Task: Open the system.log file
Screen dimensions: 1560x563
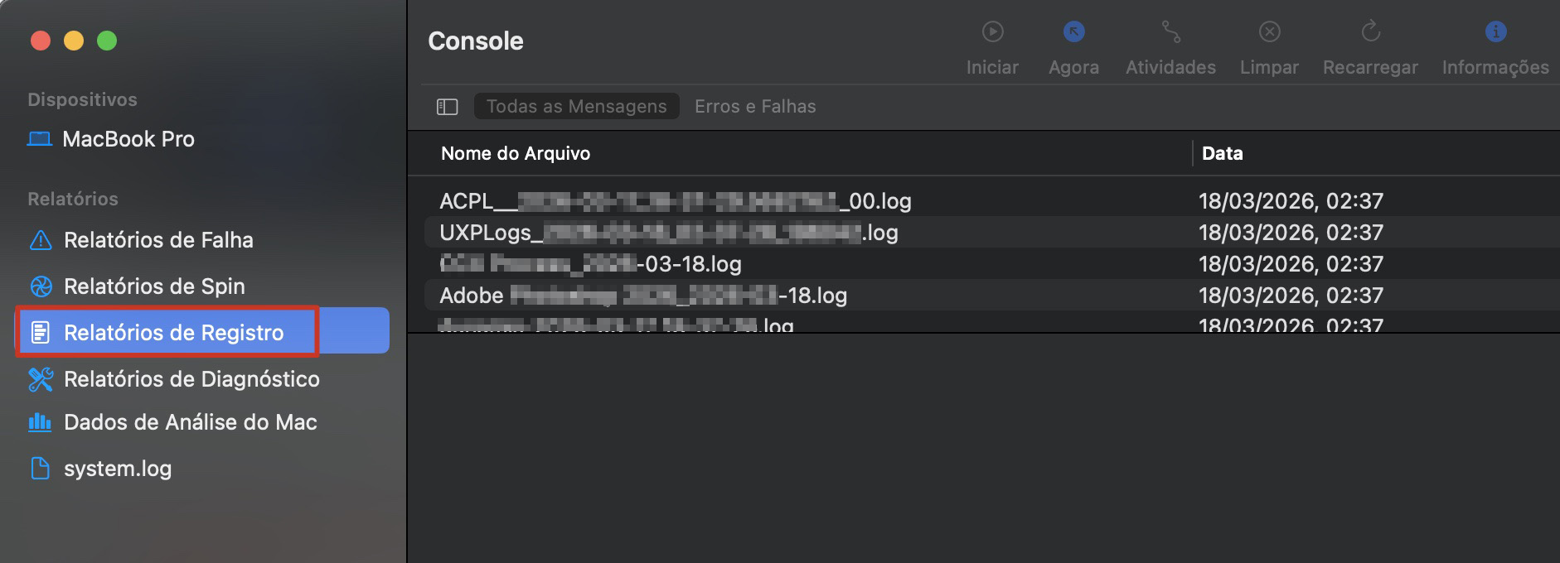Action: 119,469
